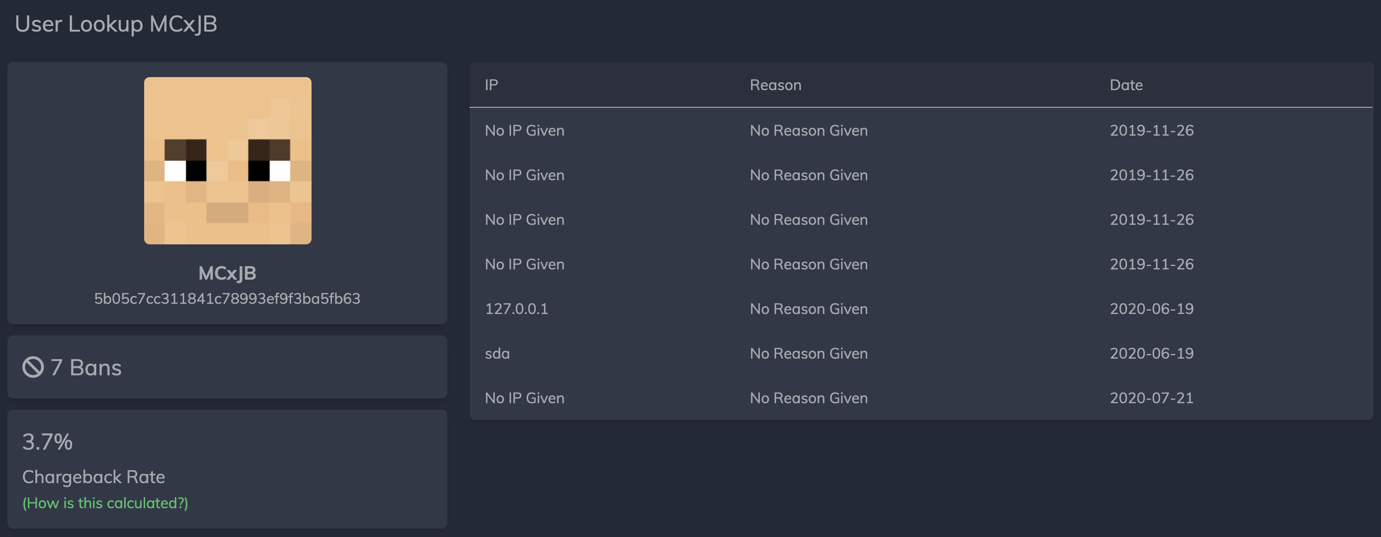Image resolution: width=1381 pixels, height=537 pixels.
Task: Select the 'sda' IP entry
Action: click(497, 354)
